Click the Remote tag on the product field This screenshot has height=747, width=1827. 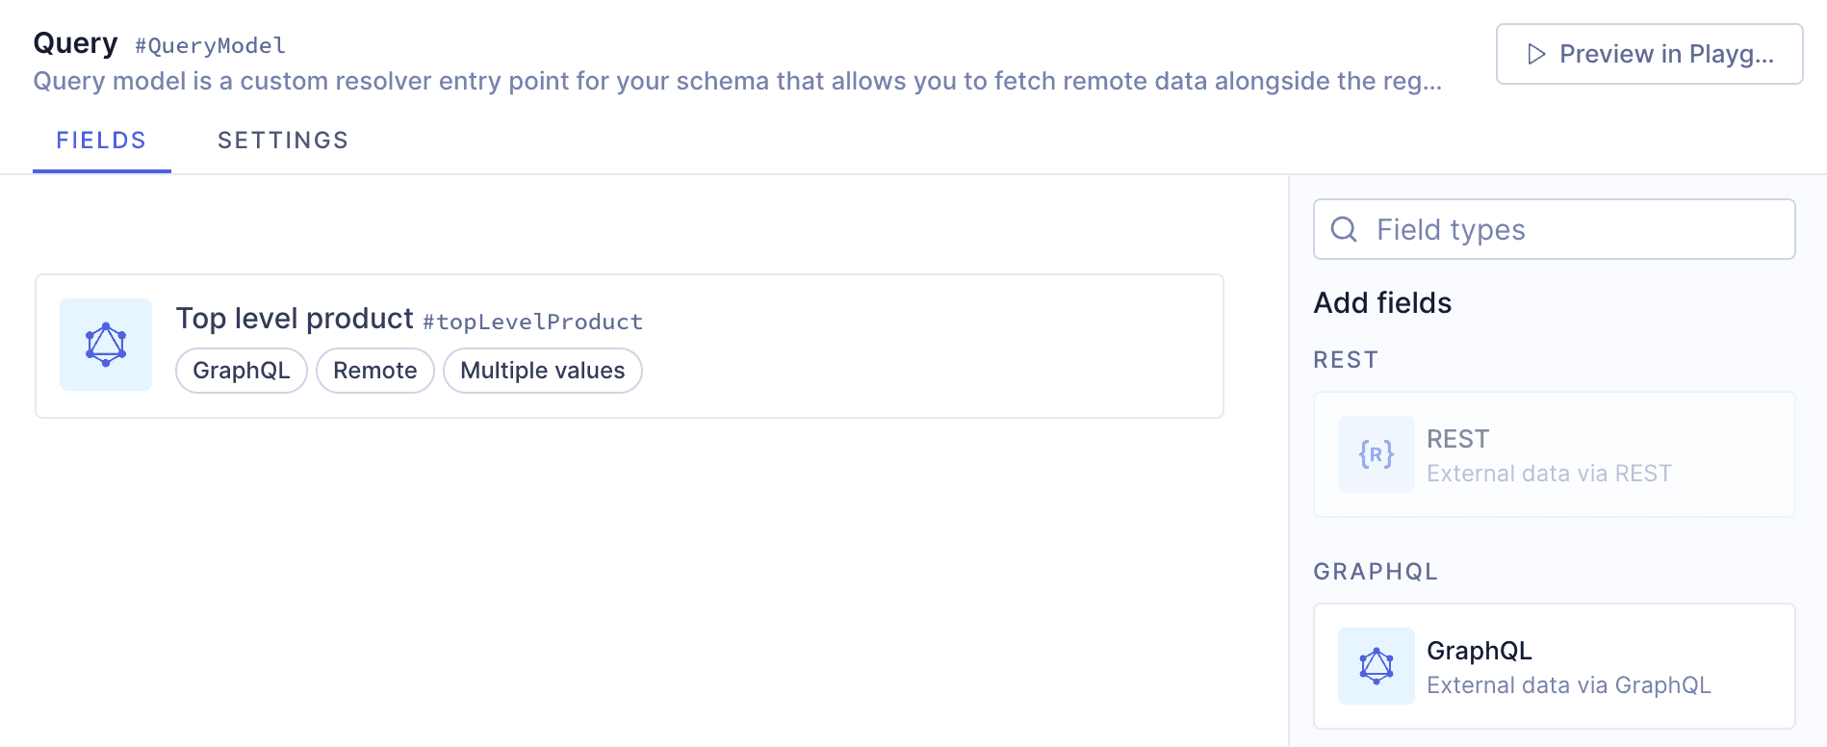pyautogui.click(x=375, y=371)
